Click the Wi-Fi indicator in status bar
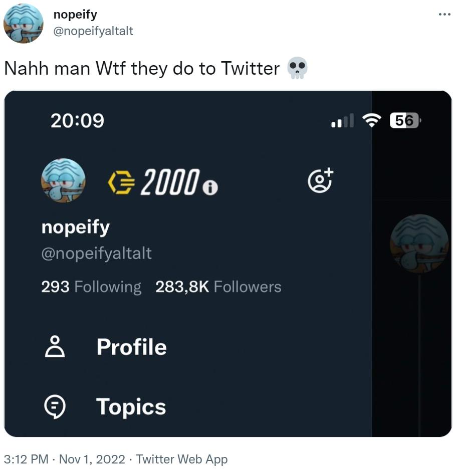Screen dimensions: 457x473 coord(371,120)
